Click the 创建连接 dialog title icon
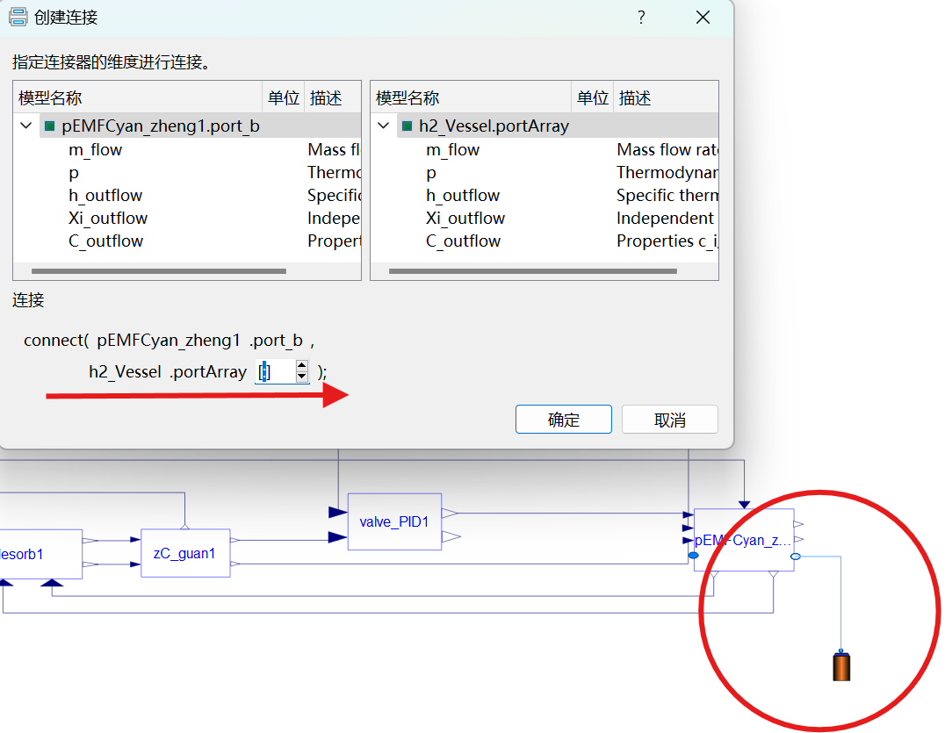Image resolution: width=952 pixels, height=733 pixels. click(18, 17)
